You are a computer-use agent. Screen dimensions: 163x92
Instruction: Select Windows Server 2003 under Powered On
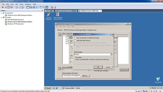click(20, 15)
